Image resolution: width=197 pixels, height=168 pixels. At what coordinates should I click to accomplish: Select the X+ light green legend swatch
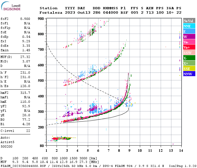click(189, 63)
